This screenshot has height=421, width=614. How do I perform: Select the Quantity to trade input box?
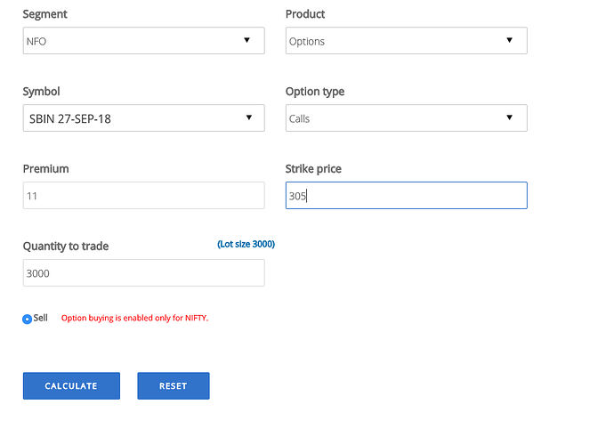[143, 273]
